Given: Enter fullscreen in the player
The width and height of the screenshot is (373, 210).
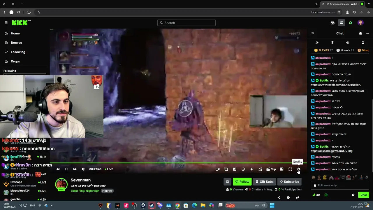Looking at the screenshot, I should pos(290,169).
